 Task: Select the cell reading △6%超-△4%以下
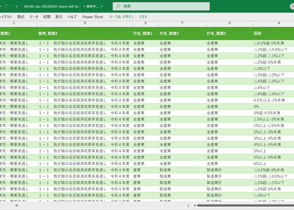[x=274, y=94]
